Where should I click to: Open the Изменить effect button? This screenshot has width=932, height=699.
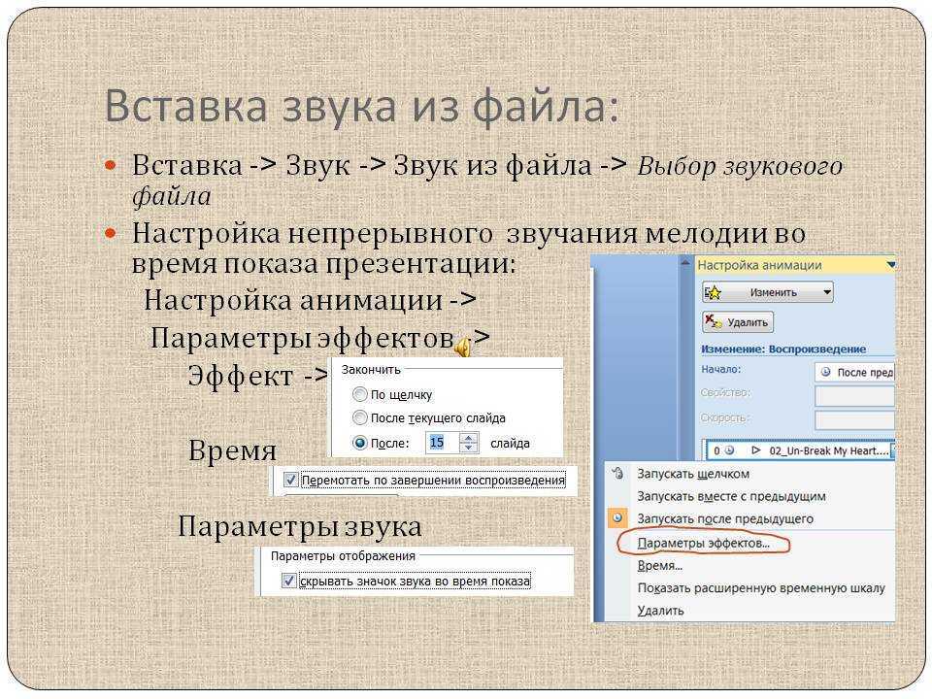click(767, 292)
